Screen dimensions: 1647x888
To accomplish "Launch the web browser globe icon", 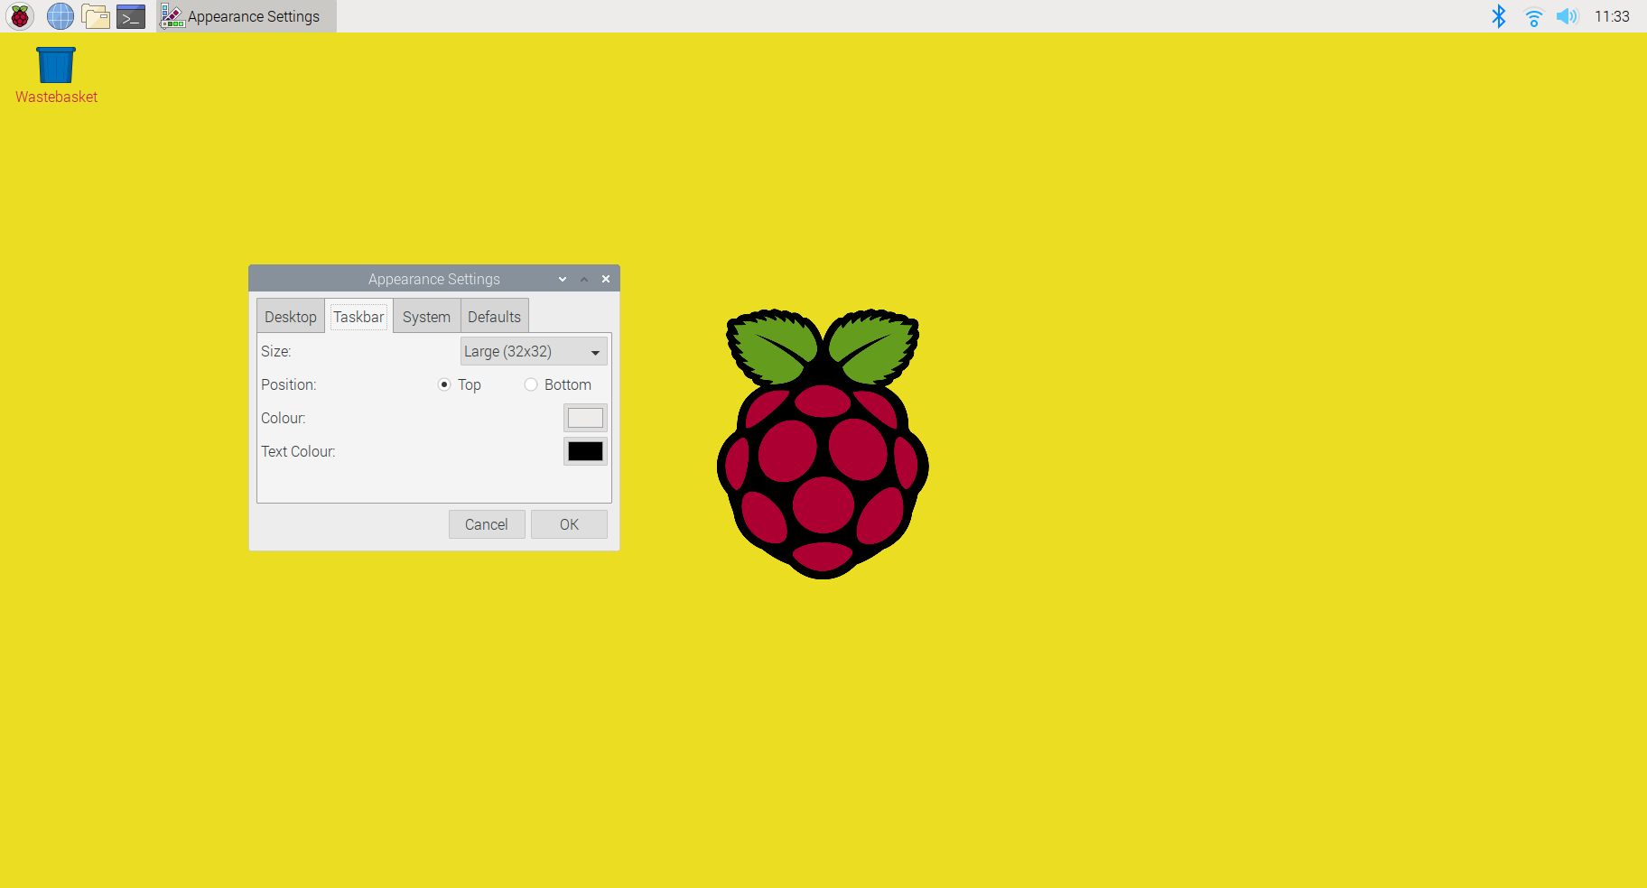I will (x=60, y=16).
